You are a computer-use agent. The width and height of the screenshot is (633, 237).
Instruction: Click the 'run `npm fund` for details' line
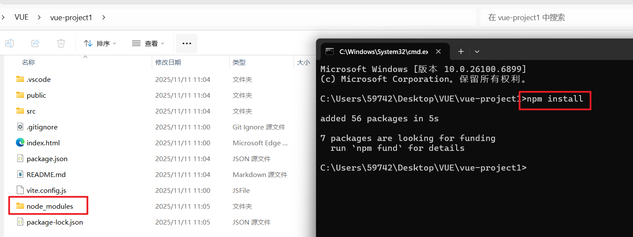(x=398, y=148)
